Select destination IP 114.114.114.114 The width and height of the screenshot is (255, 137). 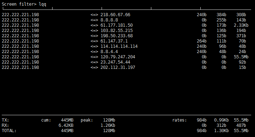point(119,46)
